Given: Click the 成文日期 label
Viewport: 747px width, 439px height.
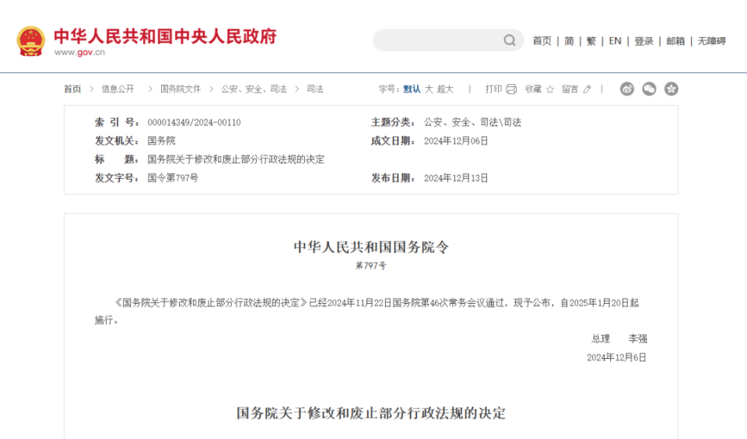Looking at the screenshot, I should (393, 141).
